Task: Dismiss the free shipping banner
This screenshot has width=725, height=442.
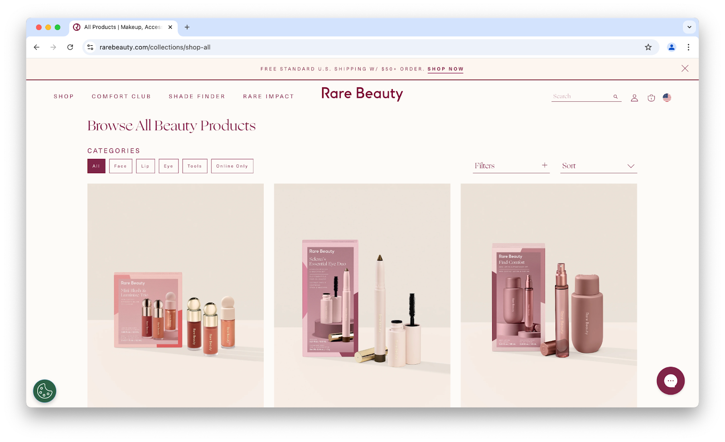Action: [x=685, y=68]
